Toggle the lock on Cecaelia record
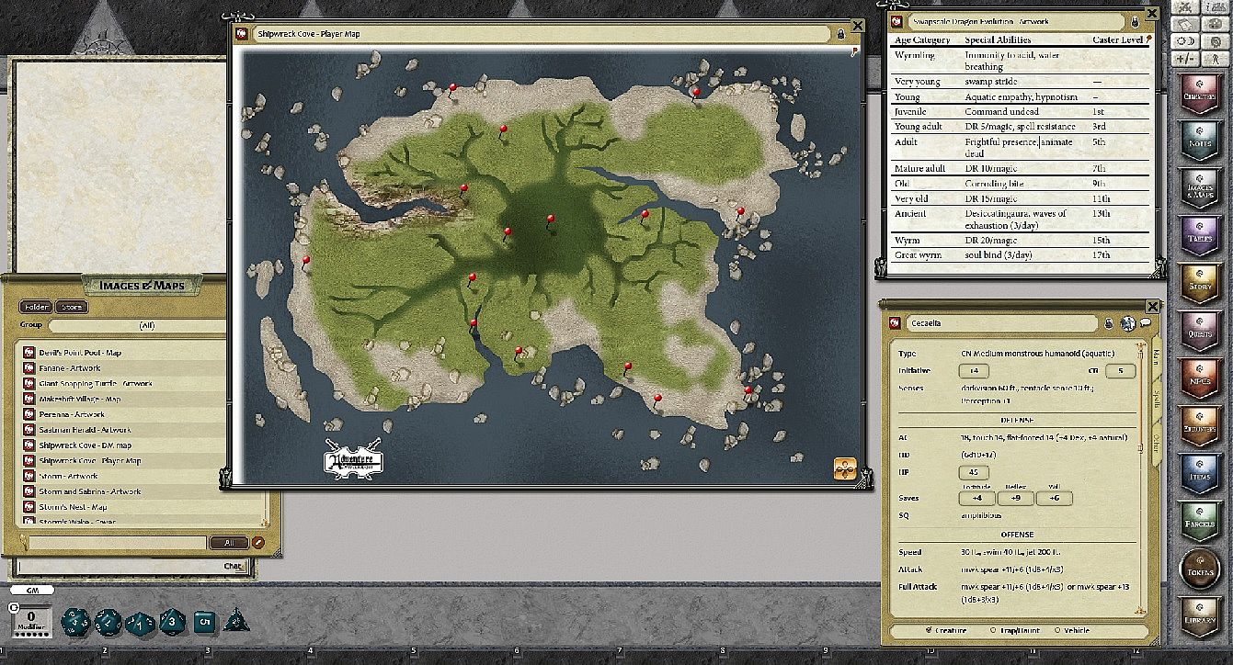Image resolution: width=1233 pixels, height=665 pixels. coord(1109,323)
